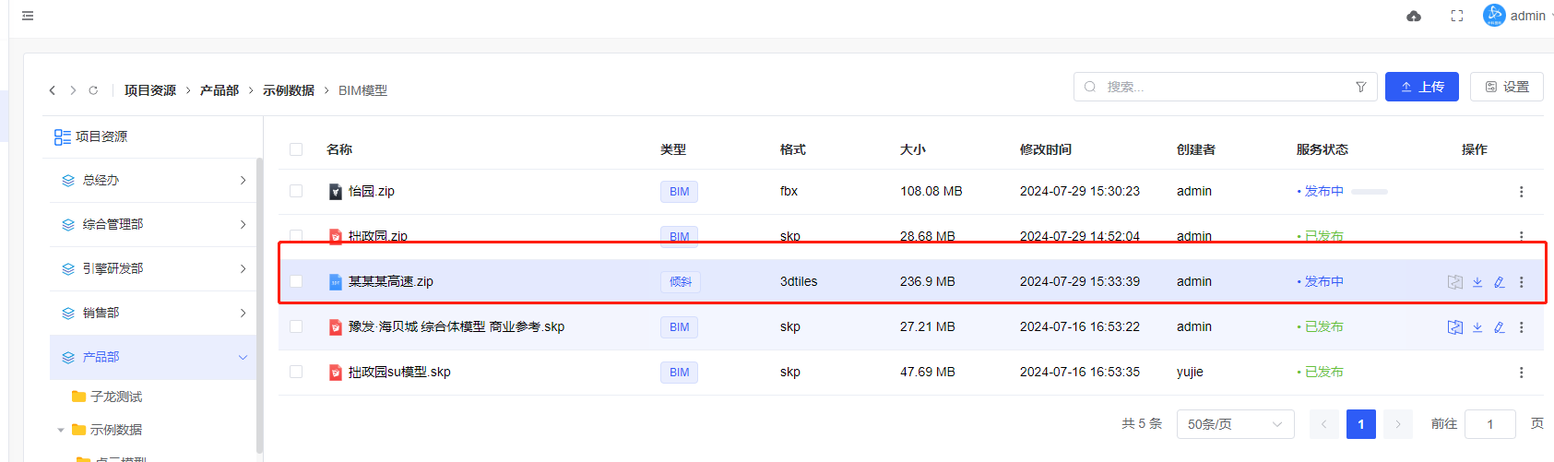This screenshot has height=462, width=1554.
Task: Collapse the 产品部 department node
Action: pyautogui.click(x=243, y=358)
